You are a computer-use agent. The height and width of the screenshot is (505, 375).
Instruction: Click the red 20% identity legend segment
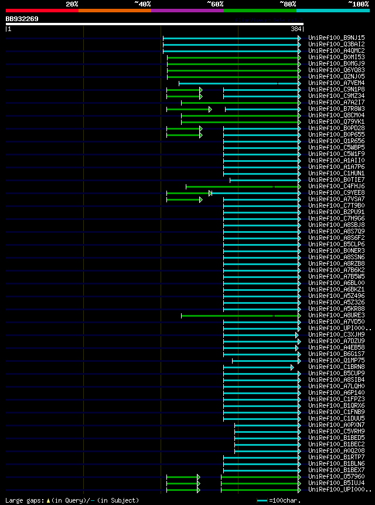pos(42,11)
